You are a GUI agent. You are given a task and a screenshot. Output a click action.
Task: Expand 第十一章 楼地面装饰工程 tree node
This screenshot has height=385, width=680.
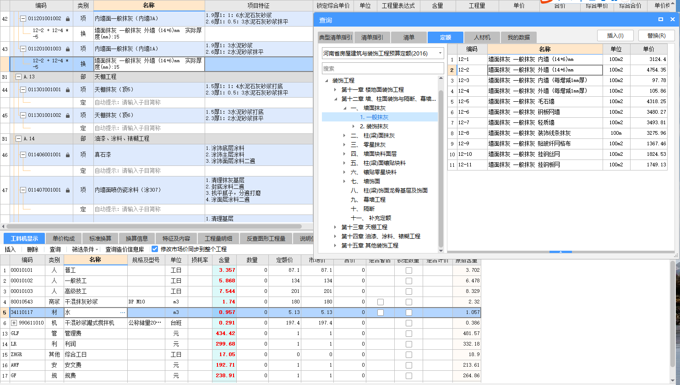pyautogui.click(x=335, y=90)
